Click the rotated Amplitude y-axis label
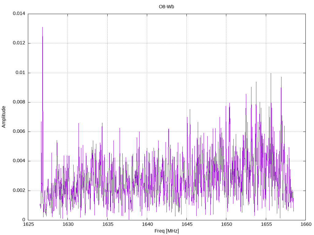Screen dimensions: 314x235 [x=4, y=117]
